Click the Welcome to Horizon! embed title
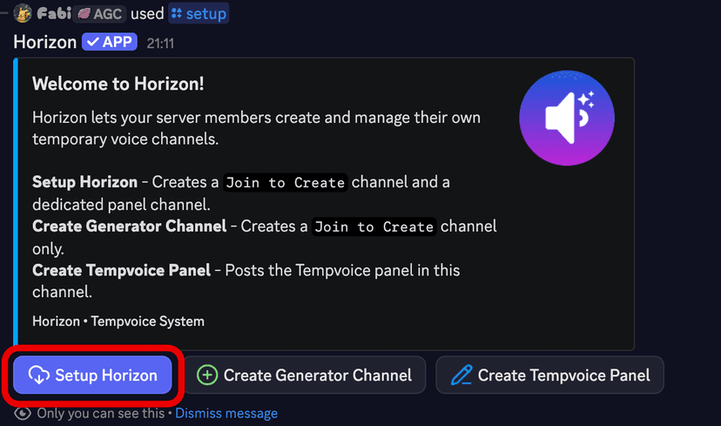 (118, 84)
